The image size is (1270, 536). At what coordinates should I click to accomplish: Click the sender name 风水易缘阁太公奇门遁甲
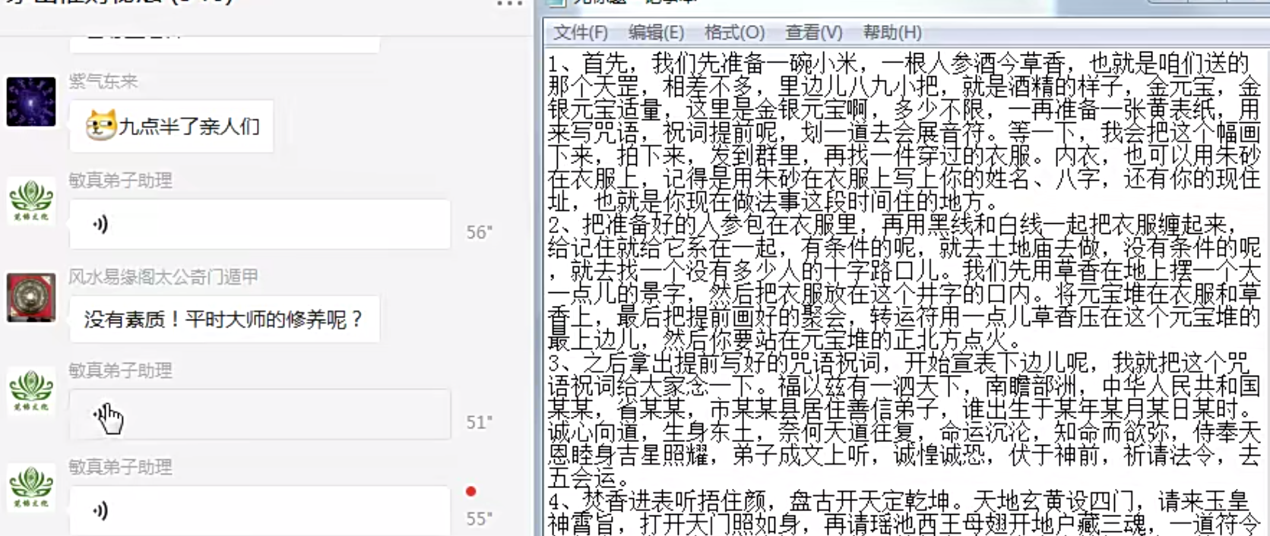163,277
